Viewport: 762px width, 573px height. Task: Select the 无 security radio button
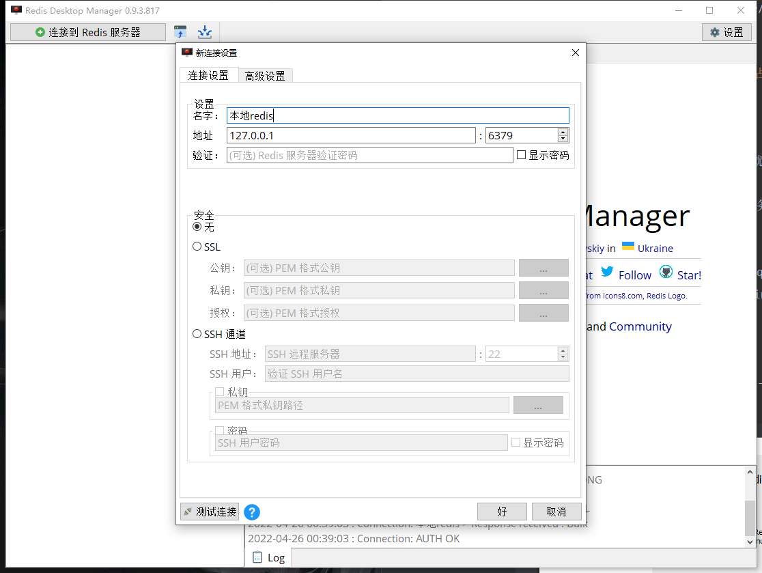pos(197,226)
